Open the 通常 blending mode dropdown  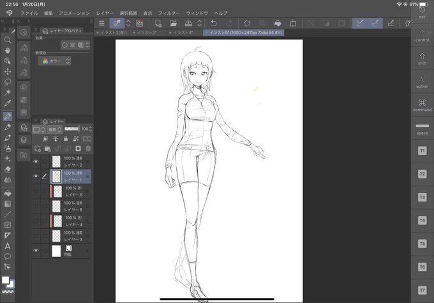[54, 129]
